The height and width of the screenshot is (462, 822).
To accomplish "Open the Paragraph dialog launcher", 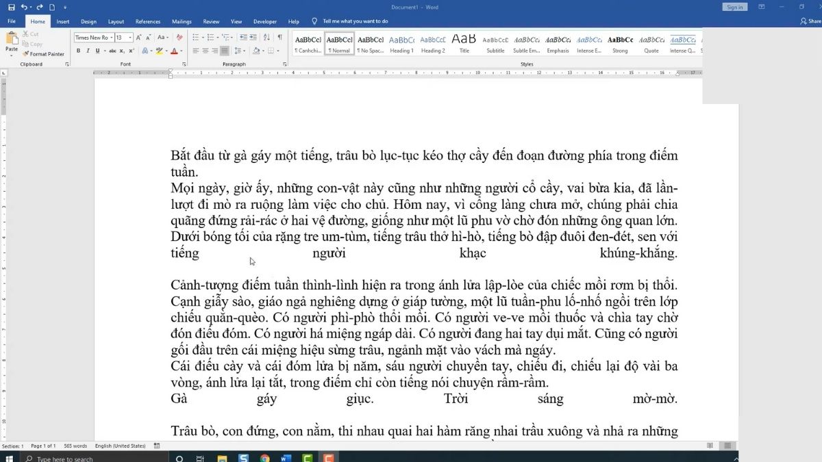I will point(285,64).
